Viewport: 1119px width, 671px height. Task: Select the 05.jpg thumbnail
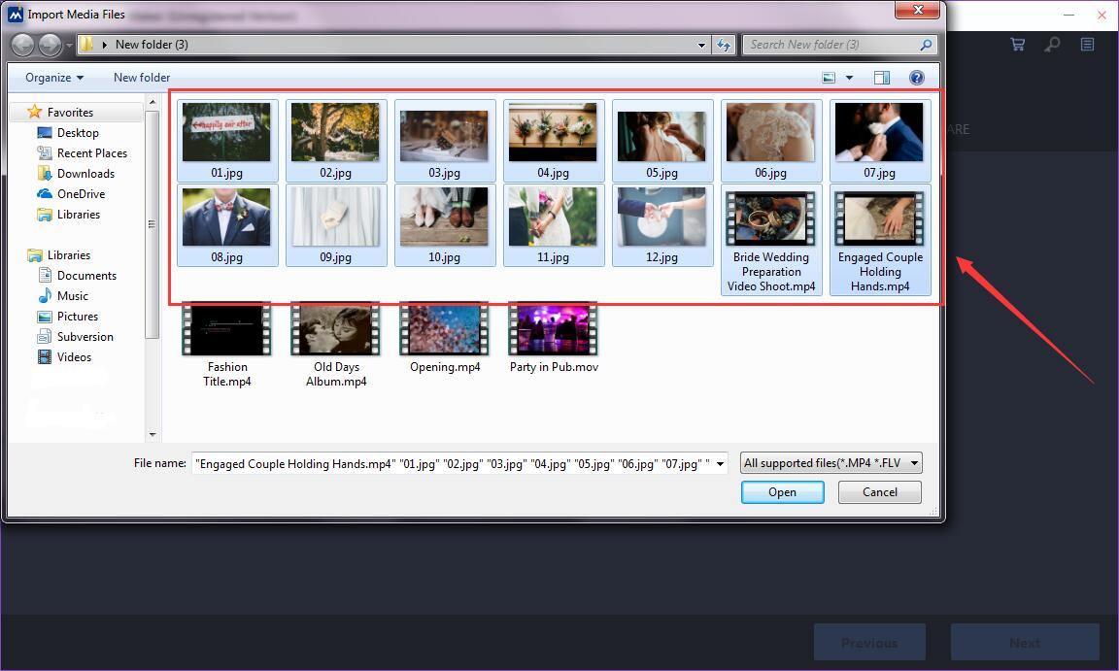(662, 141)
